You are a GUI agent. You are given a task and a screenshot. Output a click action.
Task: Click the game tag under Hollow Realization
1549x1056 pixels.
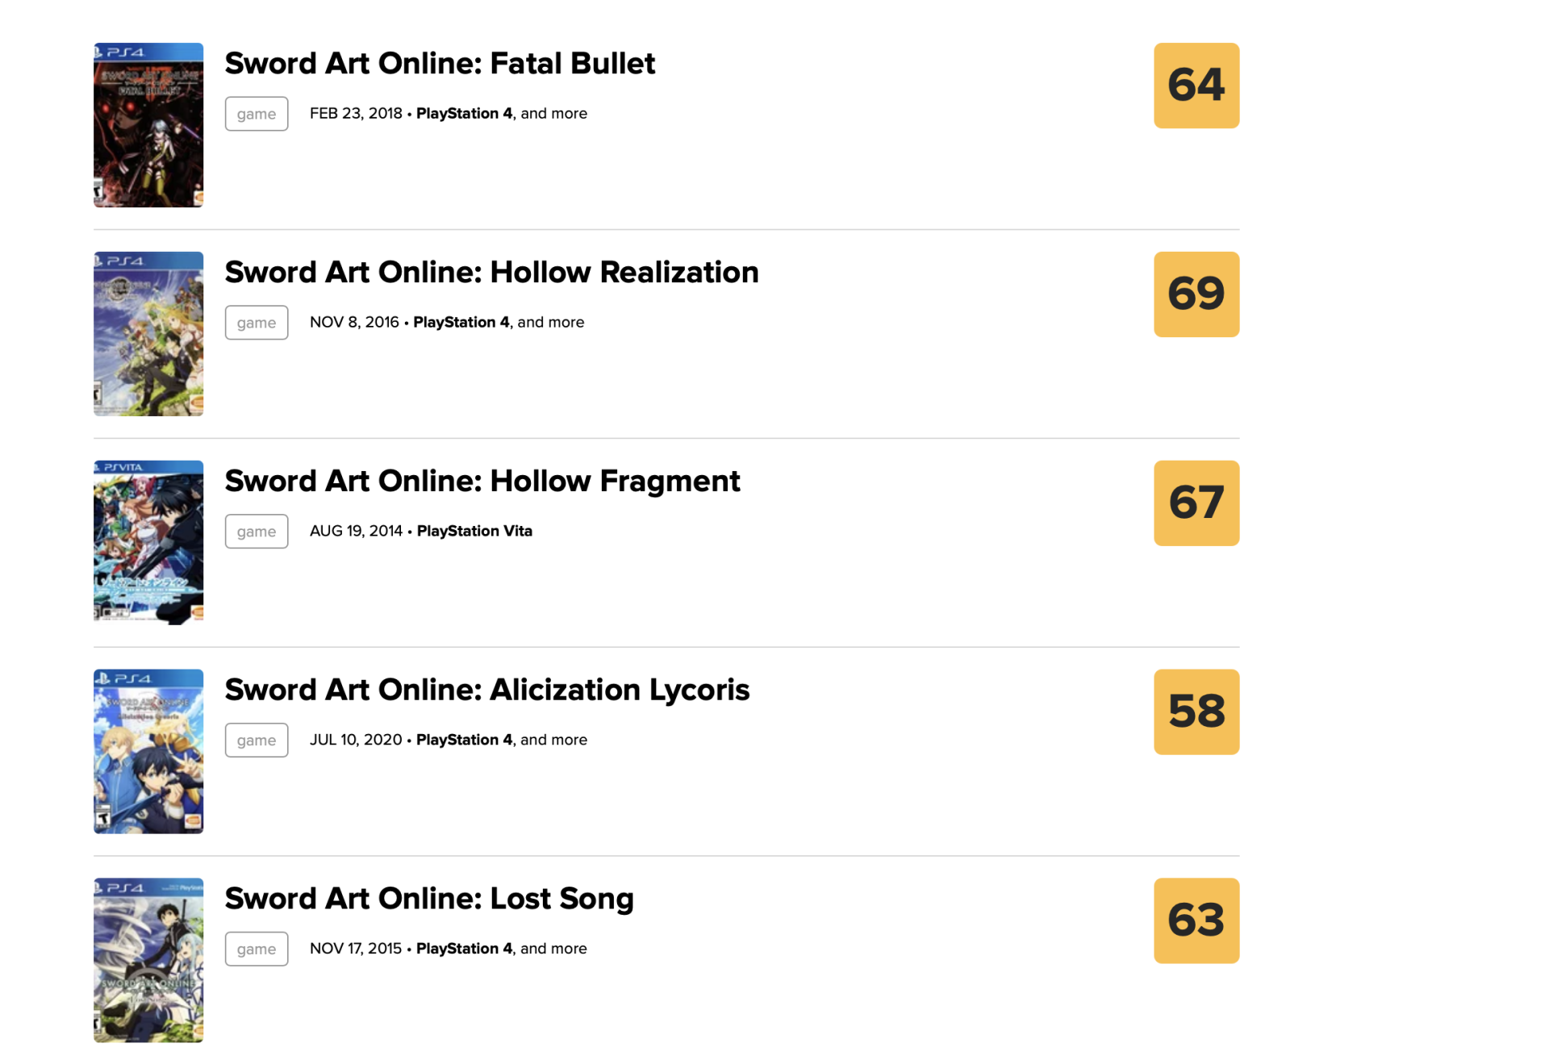click(x=257, y=323)
